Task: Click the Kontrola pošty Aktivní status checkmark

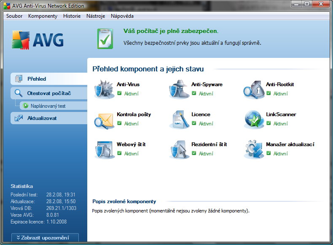Action: [x=119, y=123]
